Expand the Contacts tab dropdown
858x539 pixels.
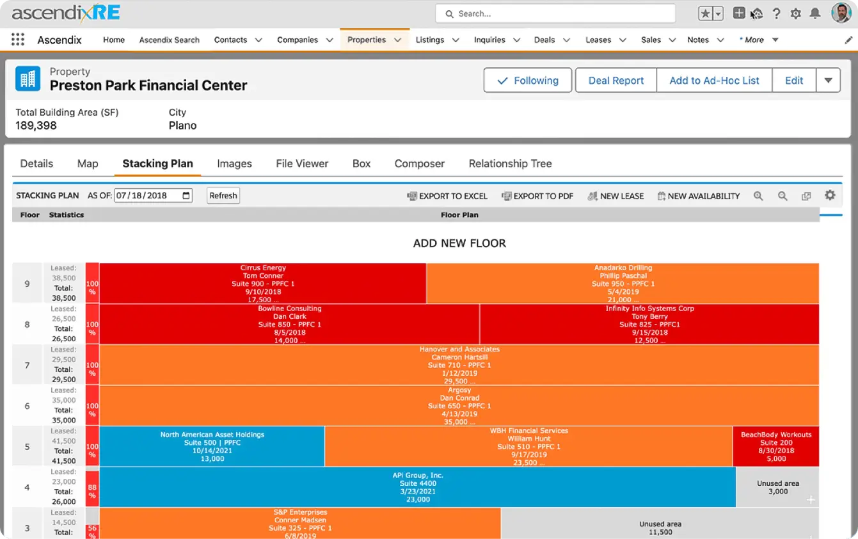point(258,40)
